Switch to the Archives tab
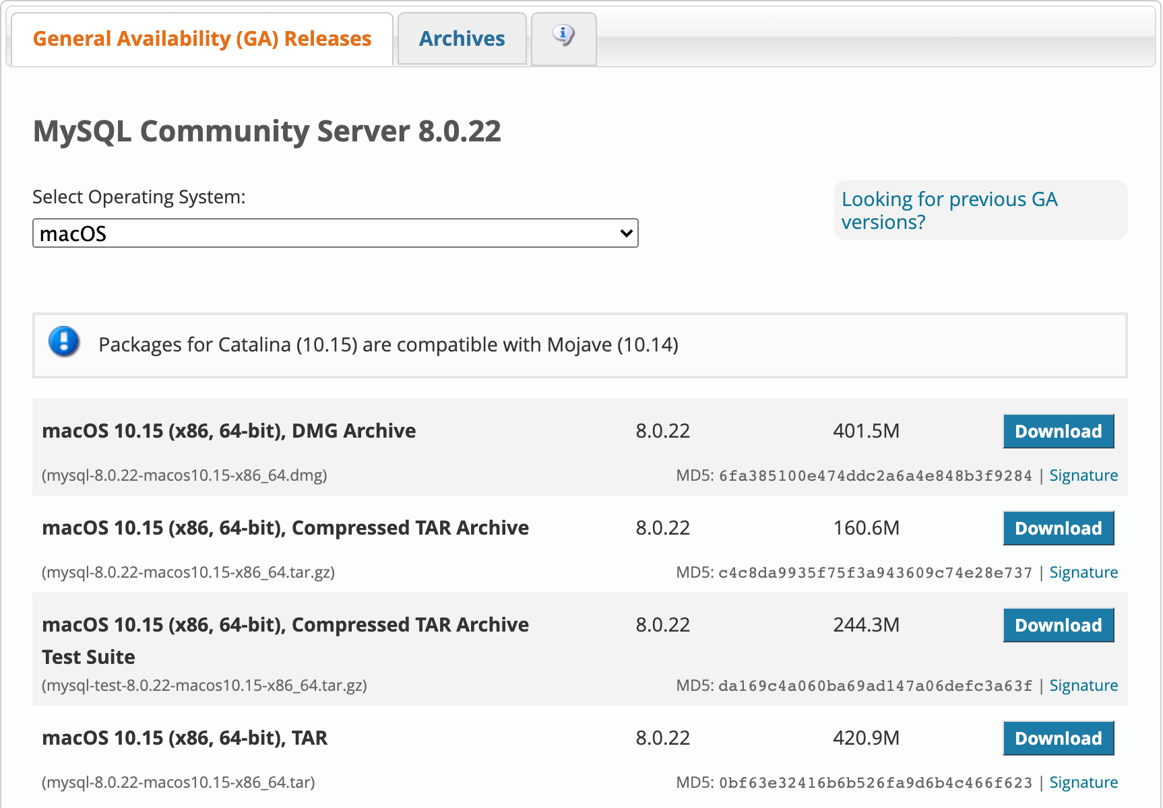Viewport: 1163px width, 808px height. click(x=462, y=39)
